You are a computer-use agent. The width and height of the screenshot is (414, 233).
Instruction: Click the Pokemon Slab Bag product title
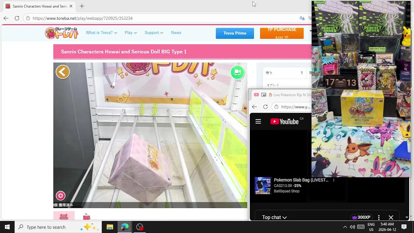coord(301,180)
